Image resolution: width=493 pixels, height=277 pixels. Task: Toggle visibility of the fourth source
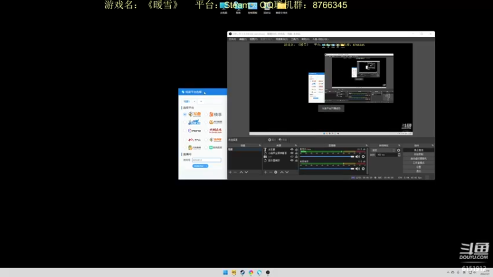pos(291,160)
